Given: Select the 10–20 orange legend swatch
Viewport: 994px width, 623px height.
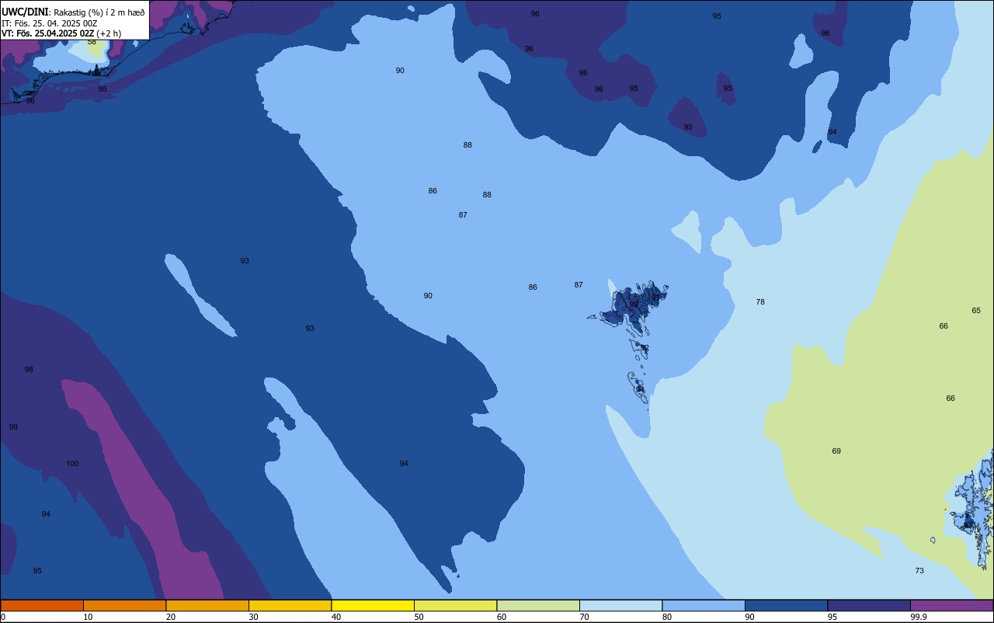Looking at the screenshot, I should (x=124, y=605).
